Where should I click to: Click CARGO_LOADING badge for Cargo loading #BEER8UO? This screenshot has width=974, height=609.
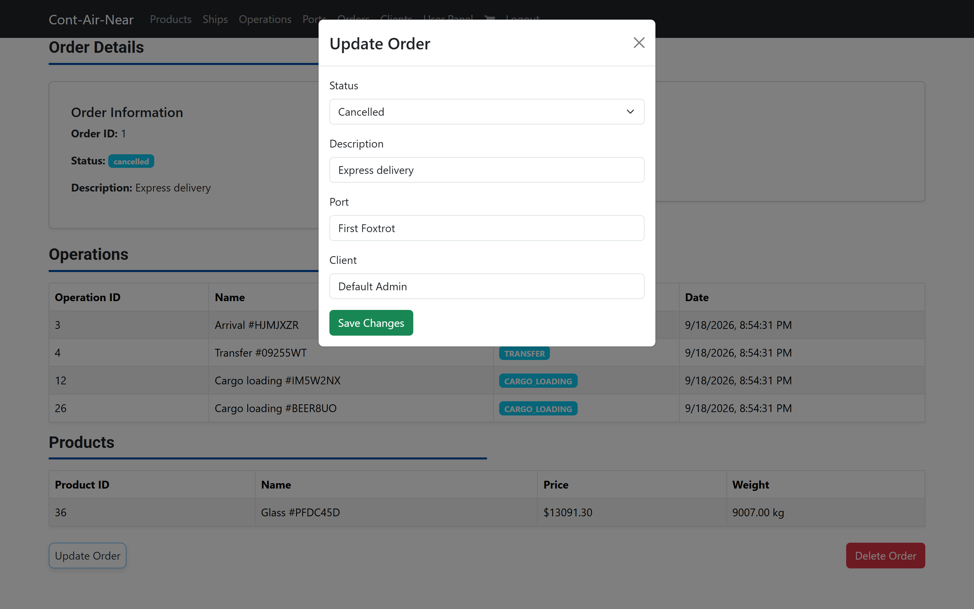(x=538, y=409)
